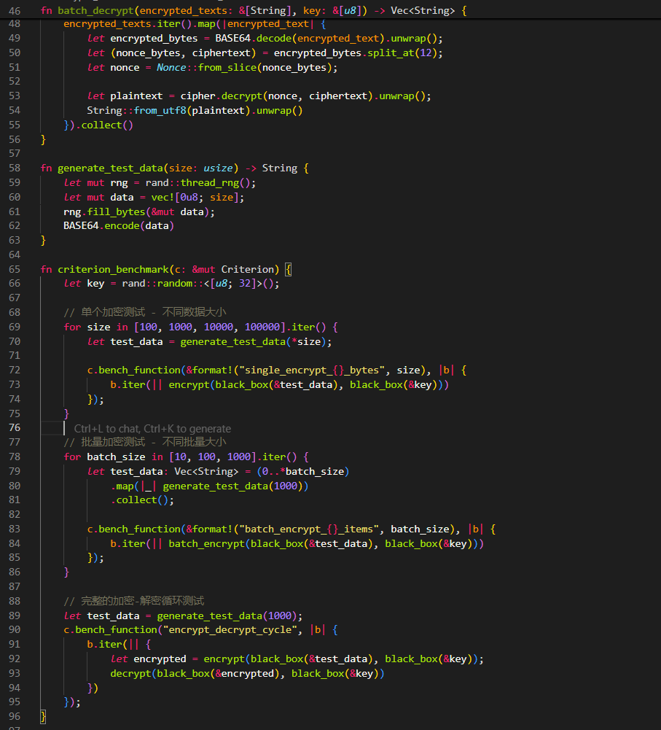Click encode method on line 62
The width and height of the screenshot is (661, 730).
coord(122,225)
